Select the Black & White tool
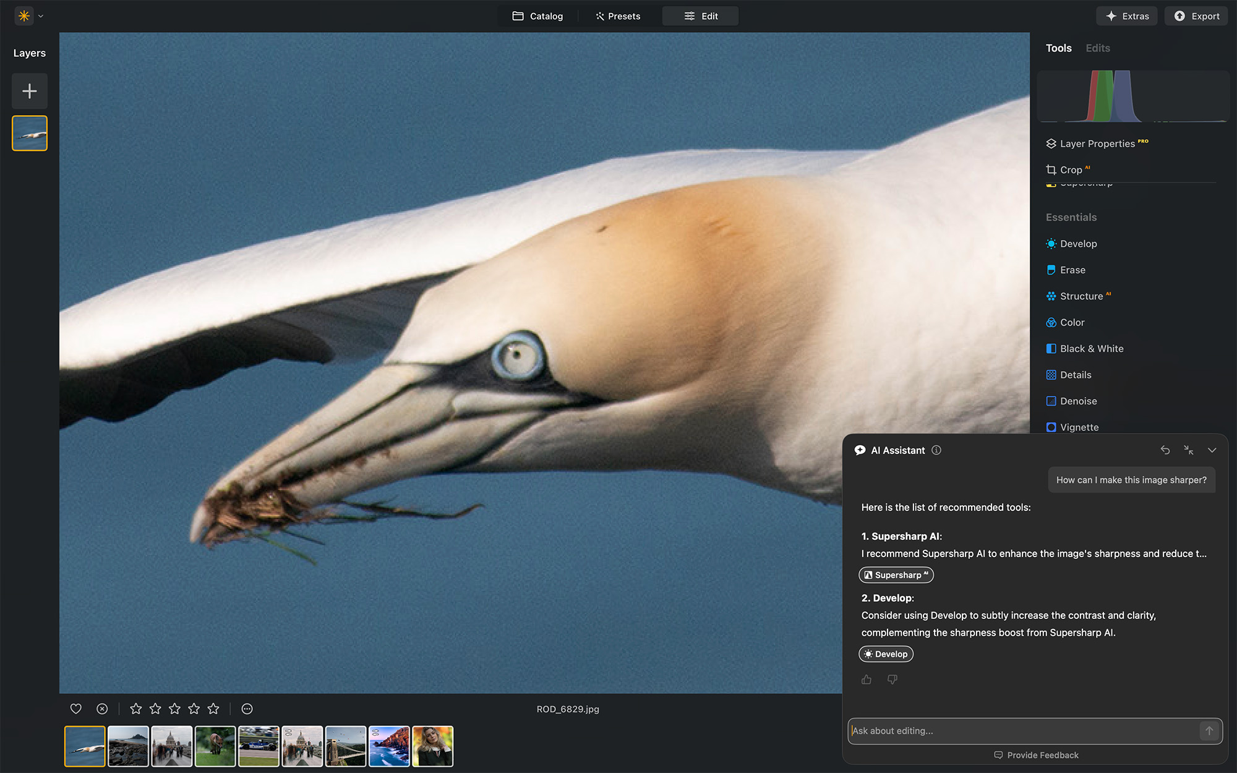Viewport: 1237px width, 773px height. (x=1091, y=348)
